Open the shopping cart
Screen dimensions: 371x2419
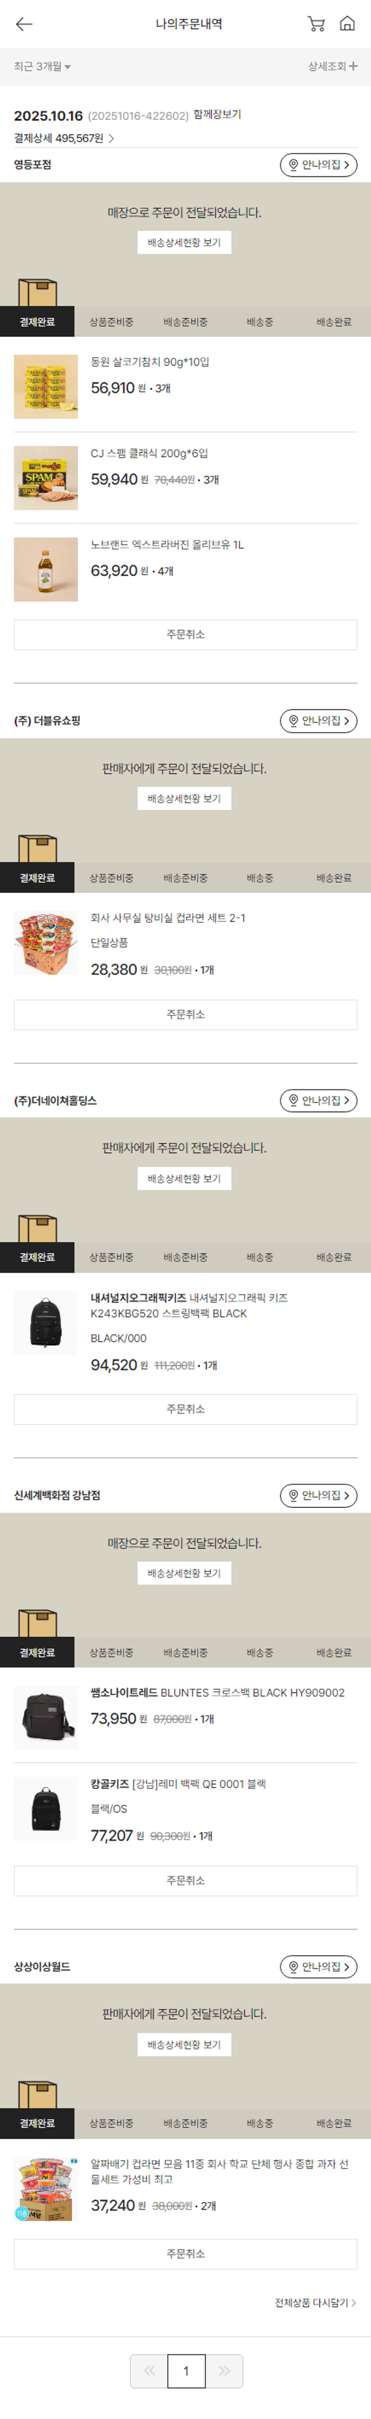[316, 24]
